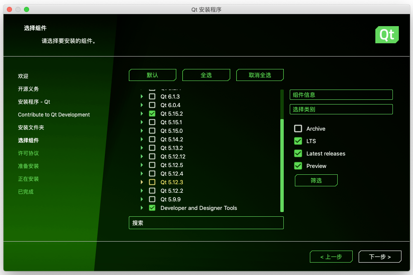This screenshot has height=275, width=413.
Task: Enable the Archive category checkbox
Action: click(298, 129)
